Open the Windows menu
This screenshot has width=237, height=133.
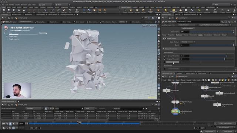pos(24,5)
